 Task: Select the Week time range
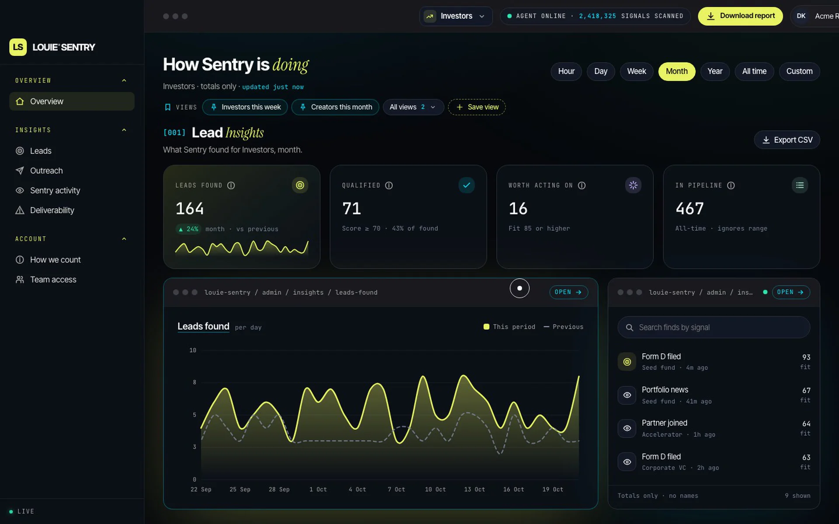pyautogui.click(x=636, y=72)
